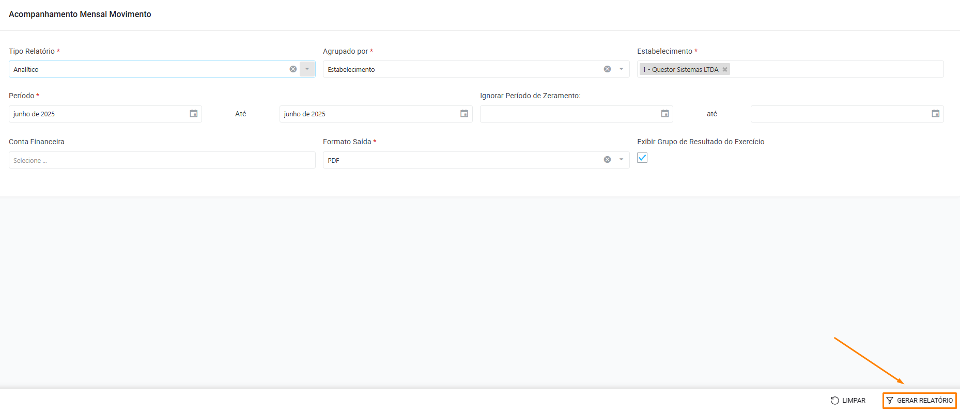Expand the Formato Saída dropdown arrow
The image size is (960, 412).
click(621, 160)
